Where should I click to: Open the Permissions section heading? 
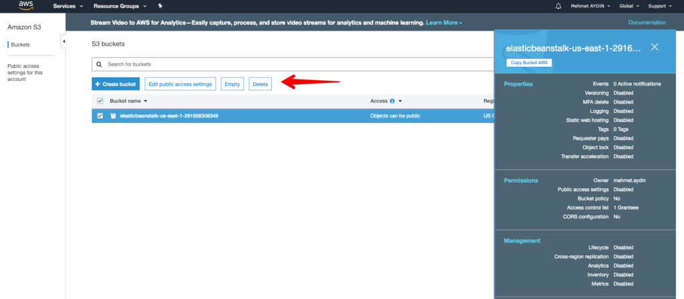coord(521,180)
